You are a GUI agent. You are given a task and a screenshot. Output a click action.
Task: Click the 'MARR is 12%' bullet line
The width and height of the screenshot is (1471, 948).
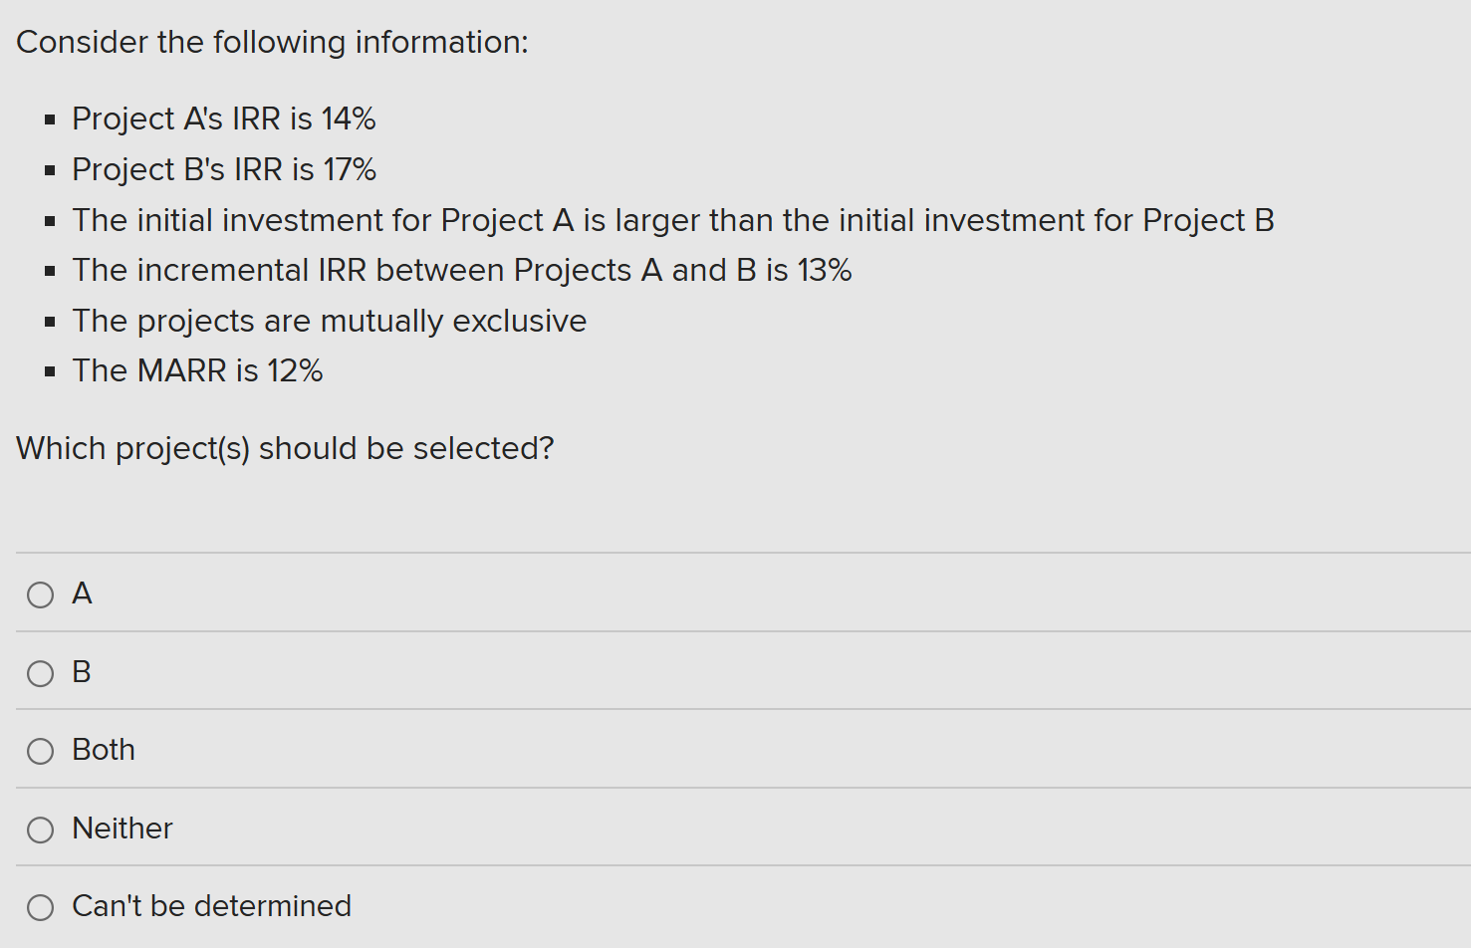(x=197, y=370)
